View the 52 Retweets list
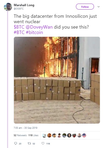Image resolution: width=104 pixels, height=148 pixels. (20, 135)
